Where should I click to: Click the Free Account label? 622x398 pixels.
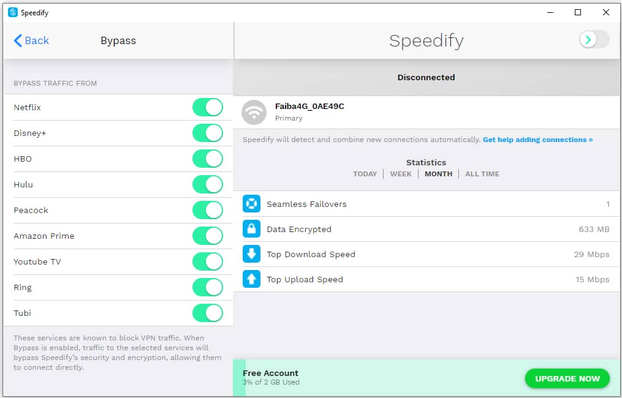pyautogui.click(x=270, y=373)
